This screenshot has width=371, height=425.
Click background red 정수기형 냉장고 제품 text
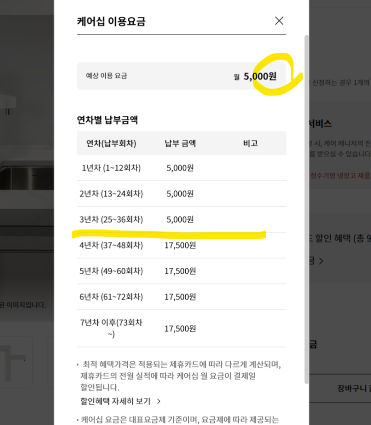pyautogui.click(x=340, y=175)
